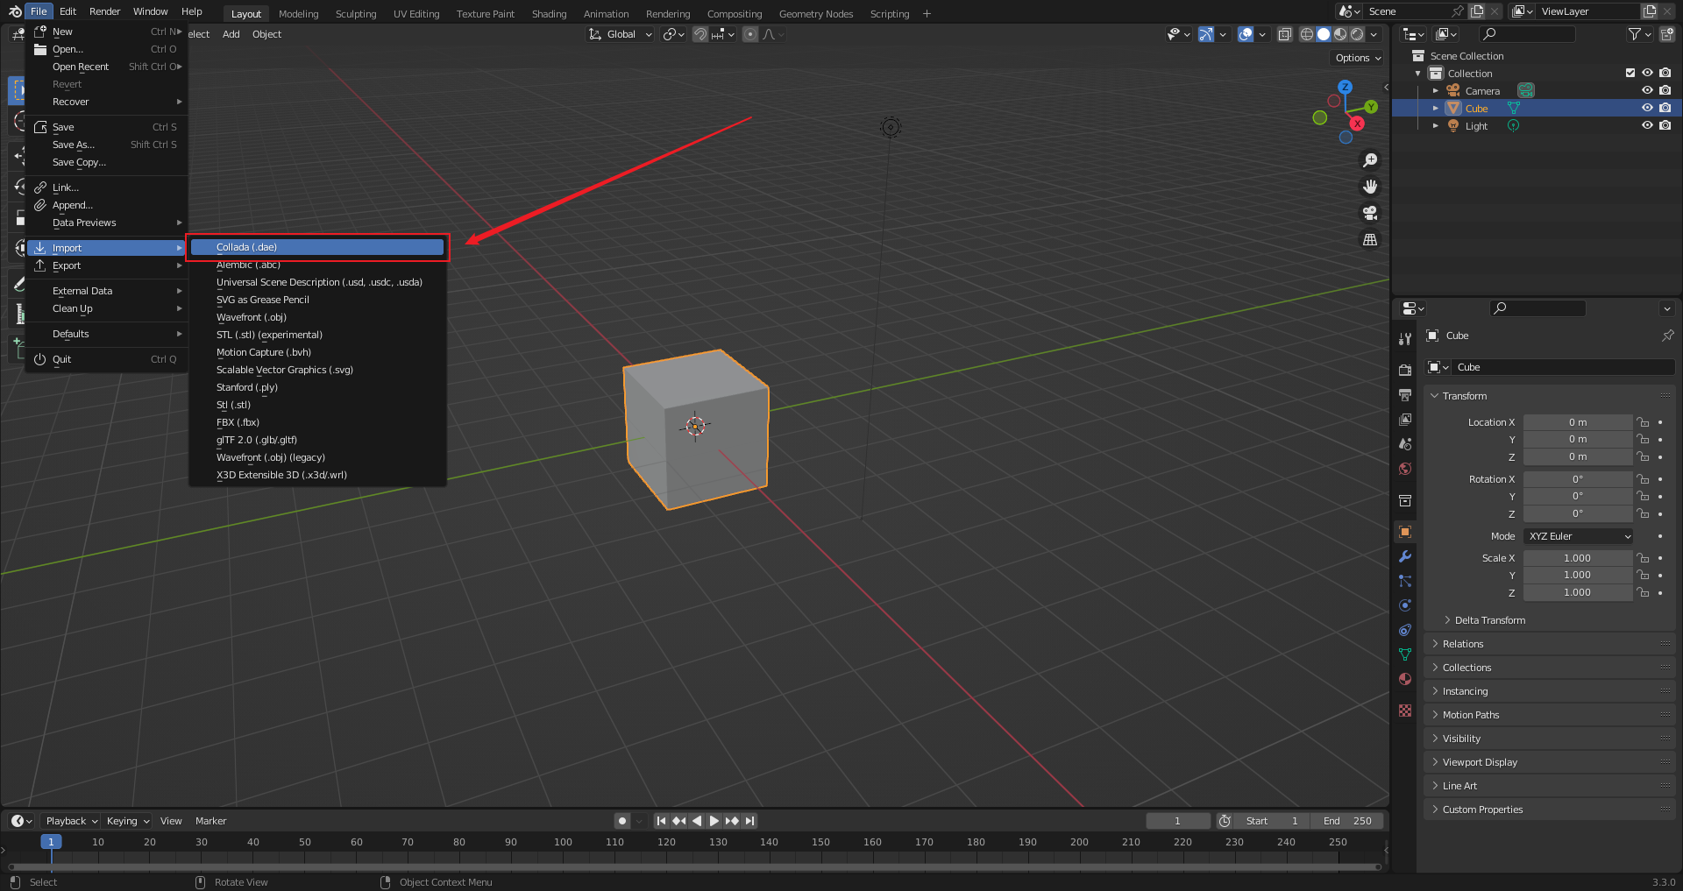
Task: Toggle Light visibility eye in outliner
Action: [1647, 125]
